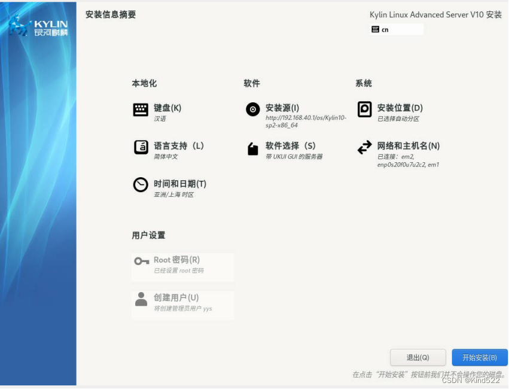
Task: Click the 汉语 keyboard layout text
Action: [x=160, y=119]
